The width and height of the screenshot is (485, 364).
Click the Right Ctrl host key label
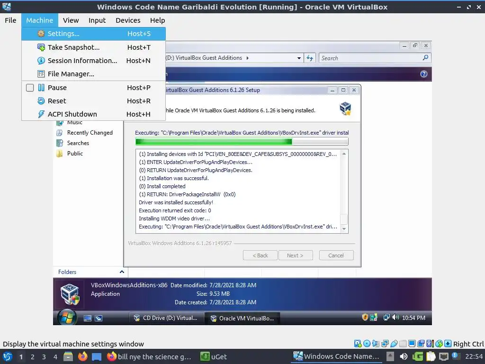[x=468, y=344]
